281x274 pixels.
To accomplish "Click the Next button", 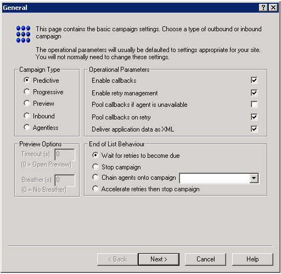I will coord(159,259).
